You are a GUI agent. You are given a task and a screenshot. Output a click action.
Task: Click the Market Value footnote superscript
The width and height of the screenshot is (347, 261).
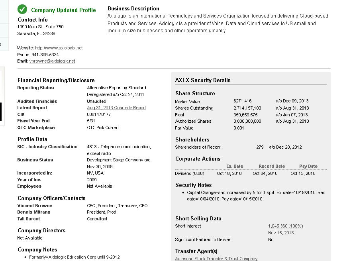[x=201, y=100]
